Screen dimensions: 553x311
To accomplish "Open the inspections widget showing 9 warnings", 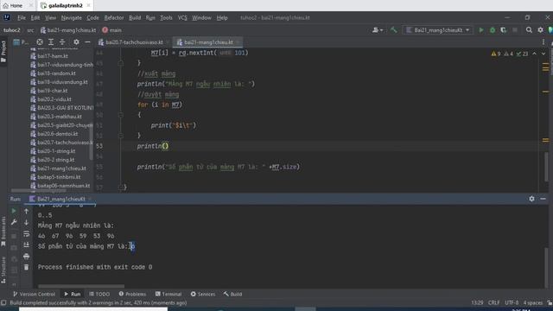I will (x=509, y=54).
